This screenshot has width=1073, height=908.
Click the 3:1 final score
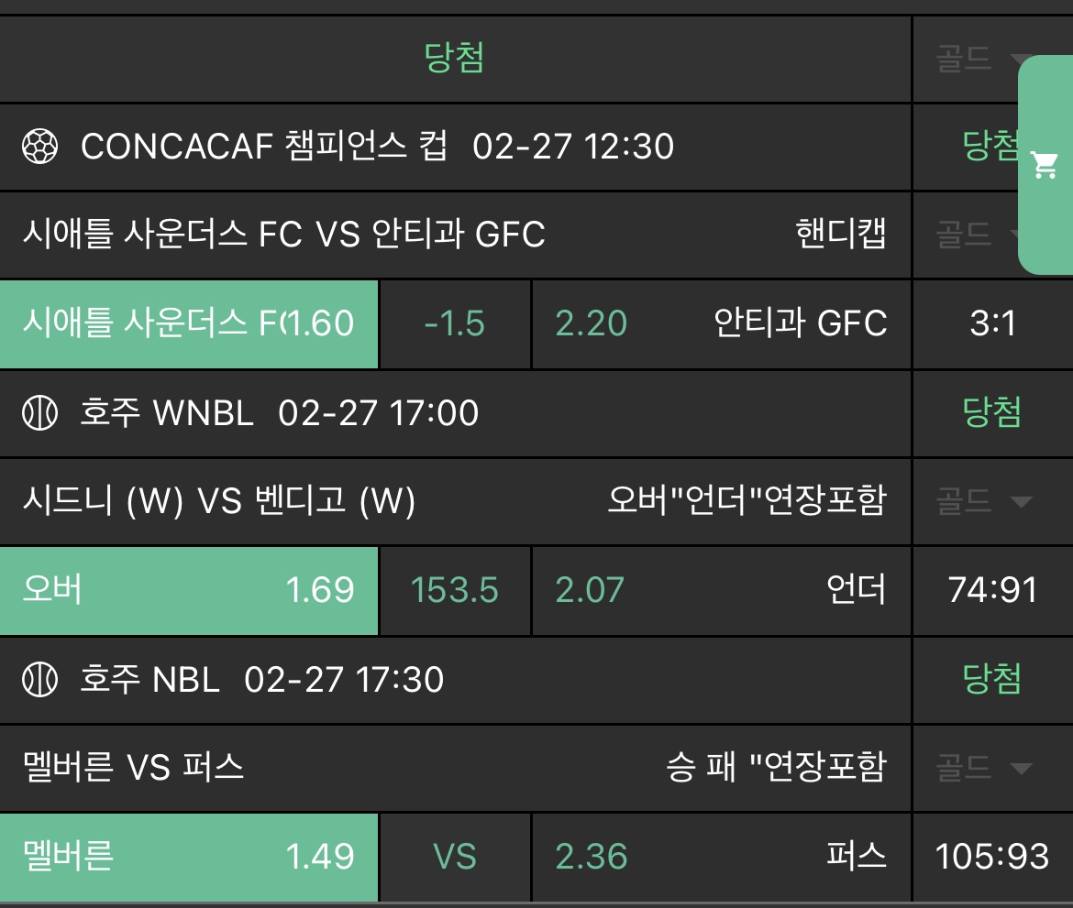pos(992,324)
